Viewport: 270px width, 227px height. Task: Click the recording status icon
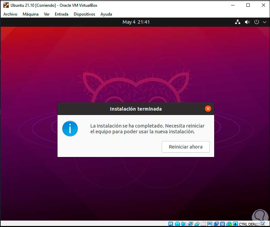click(x=216, y=224)
